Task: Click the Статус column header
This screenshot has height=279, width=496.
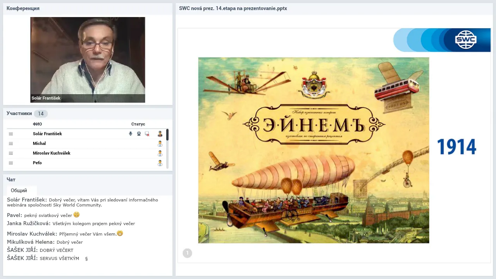Action: coord(138,124)
